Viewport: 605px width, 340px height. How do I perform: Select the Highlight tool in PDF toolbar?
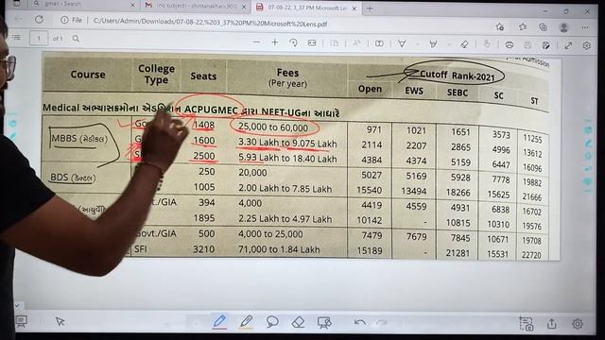(433, 44)
